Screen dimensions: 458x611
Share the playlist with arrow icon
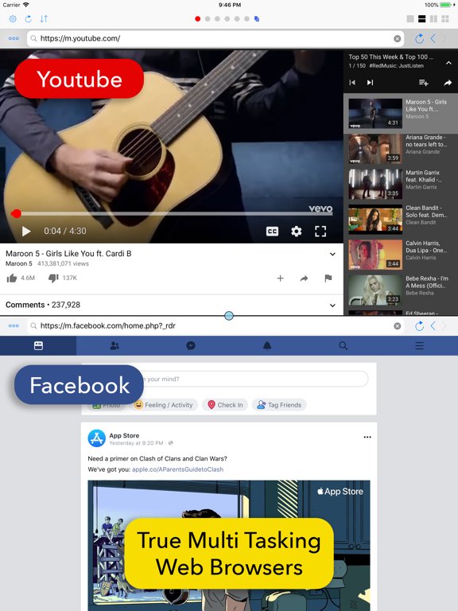point(448,83)
